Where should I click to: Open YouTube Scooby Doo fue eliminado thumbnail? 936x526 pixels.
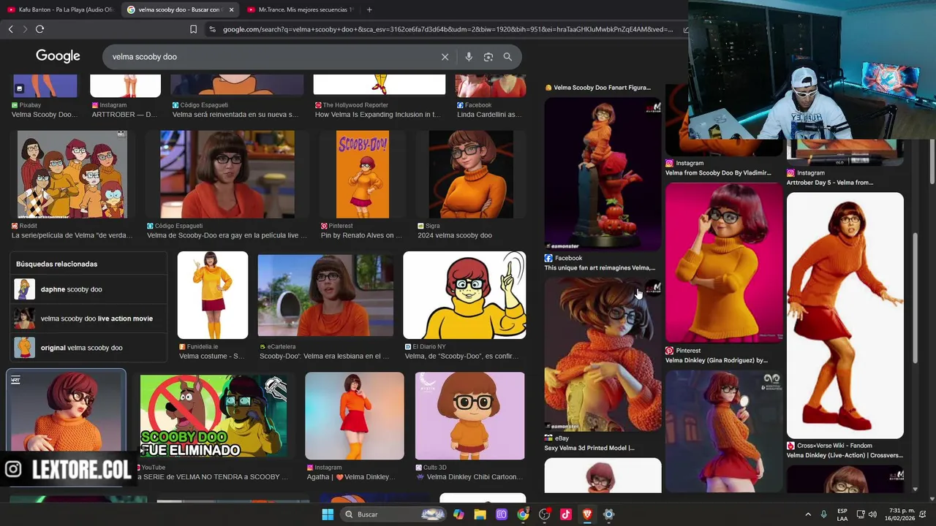click(x=214, y=416)
